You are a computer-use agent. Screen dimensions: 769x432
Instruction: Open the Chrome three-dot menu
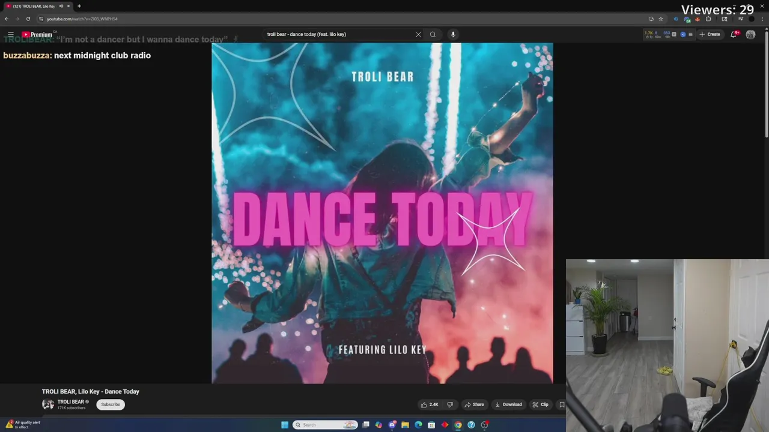click(762, 19)
